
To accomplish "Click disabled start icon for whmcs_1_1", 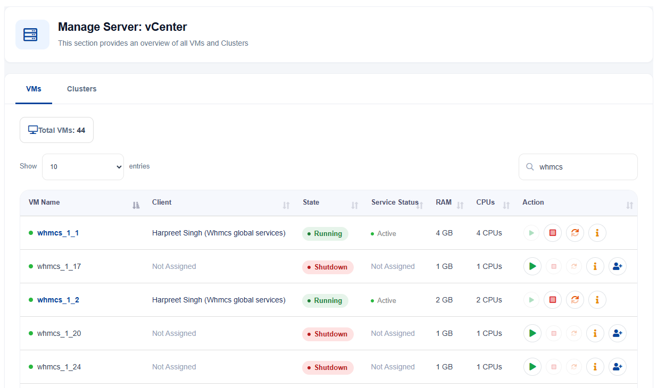I will pos(531,233).
